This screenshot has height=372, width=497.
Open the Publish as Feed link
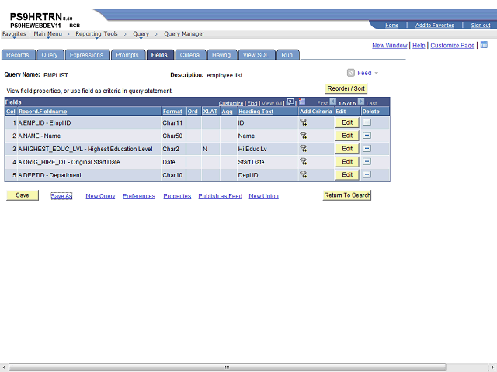pos(220,196)
